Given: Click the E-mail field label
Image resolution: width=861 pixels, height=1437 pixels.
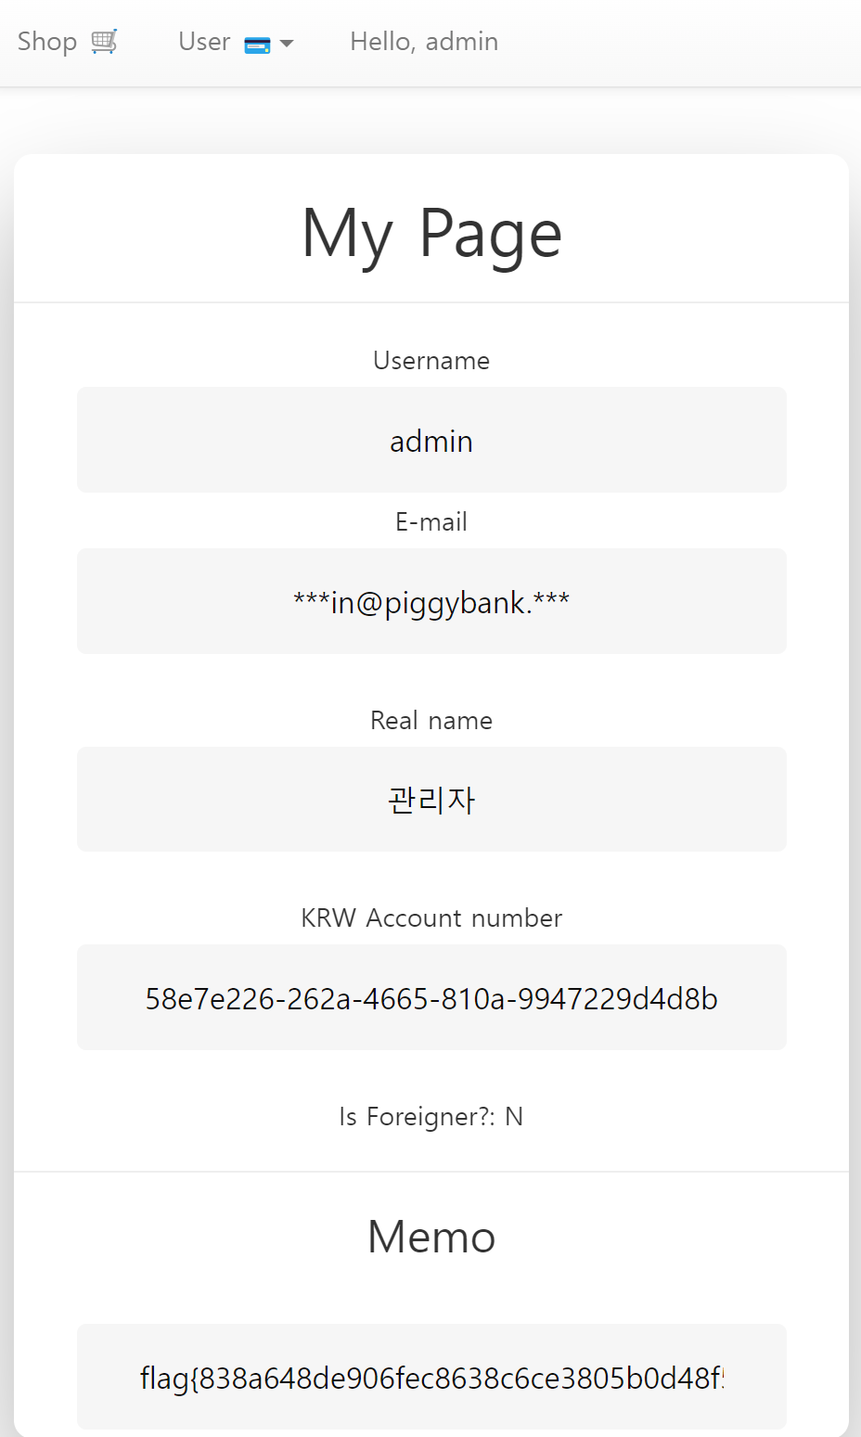Looking at the screenshot, I should (x=430, y=521).
